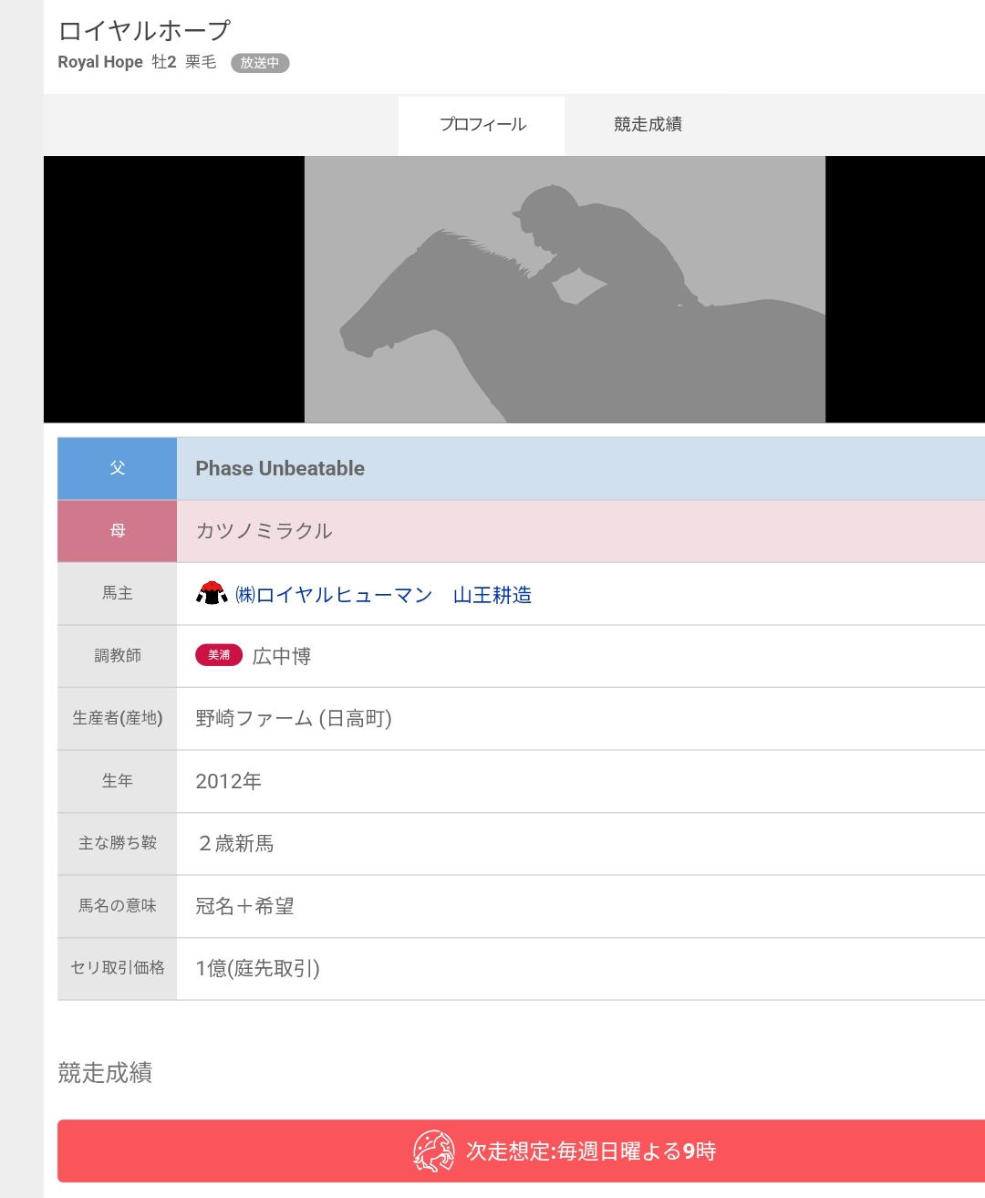The image size is (985, 1198).
Task: Click the red and black racing silks icon
Action: point(212,594)
